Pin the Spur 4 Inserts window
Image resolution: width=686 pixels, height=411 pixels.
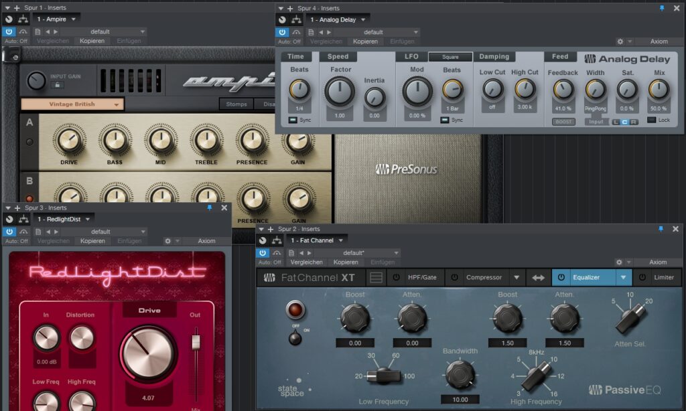point(662,8)
